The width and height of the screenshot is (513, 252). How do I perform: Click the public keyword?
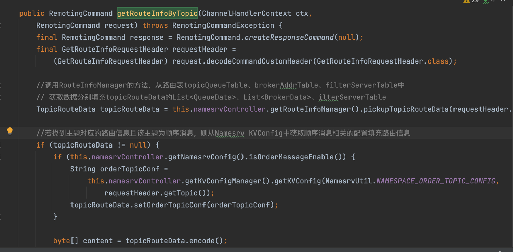pyautogui.click(x=32, y=13)
